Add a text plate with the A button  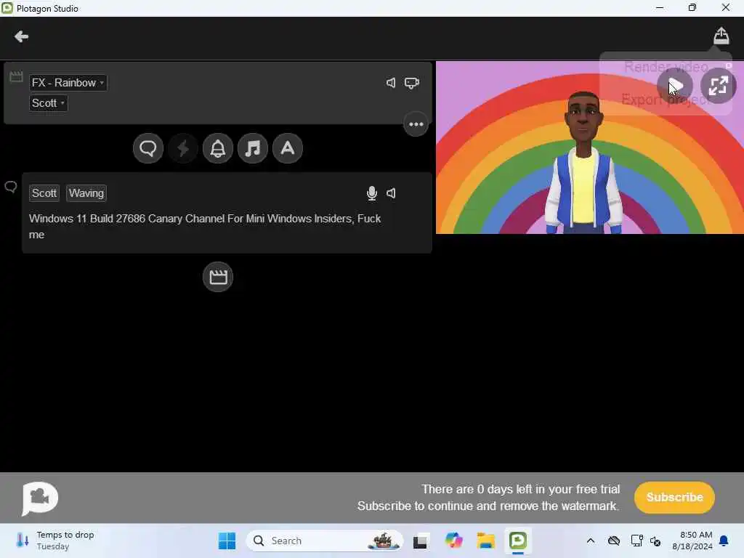click(x=288, y=148)
